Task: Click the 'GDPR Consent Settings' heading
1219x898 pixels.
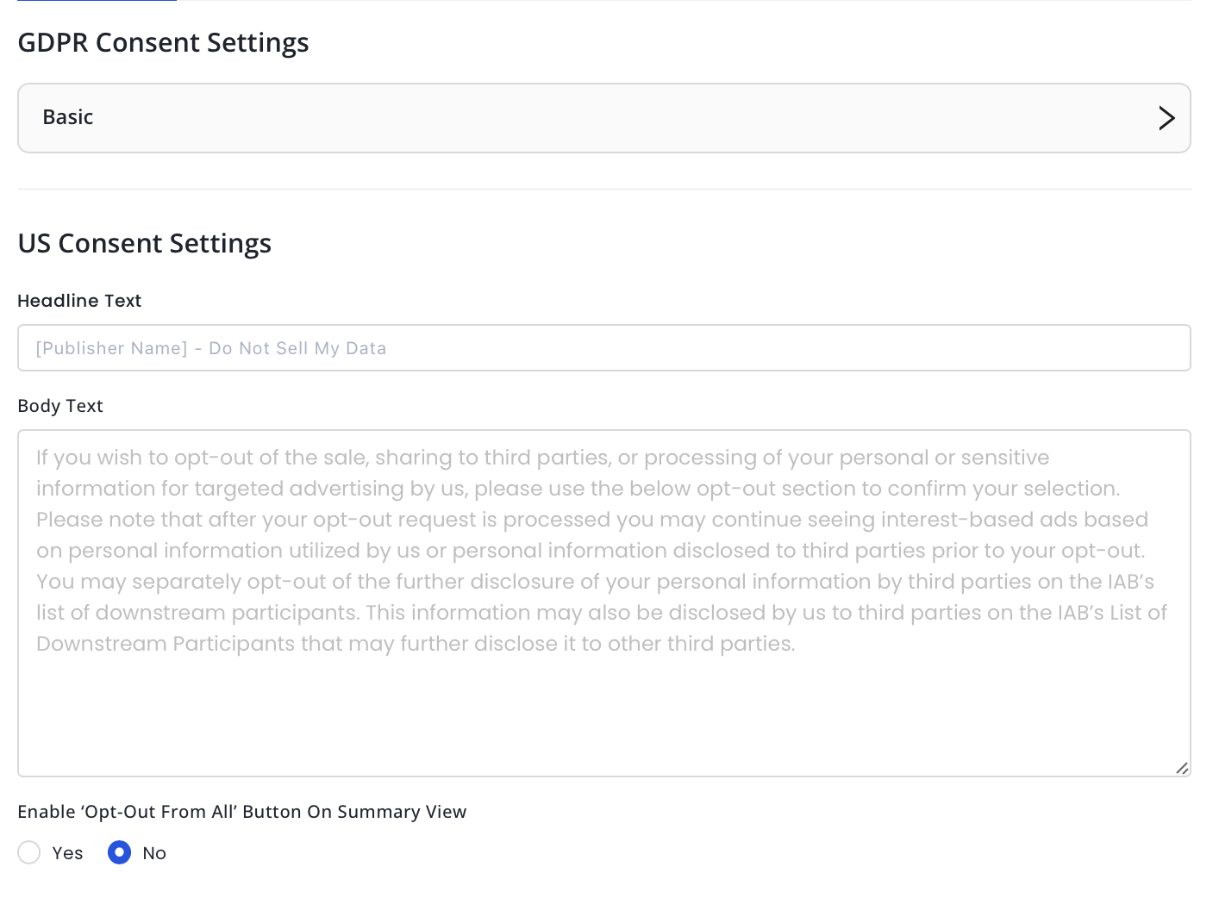Action: click(163, 43)
